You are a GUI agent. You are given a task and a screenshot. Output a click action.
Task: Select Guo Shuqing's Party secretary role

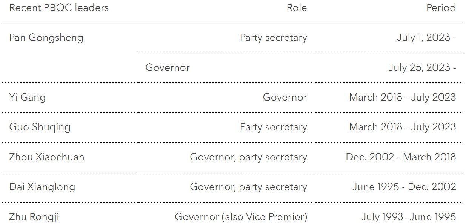(273, 127)
